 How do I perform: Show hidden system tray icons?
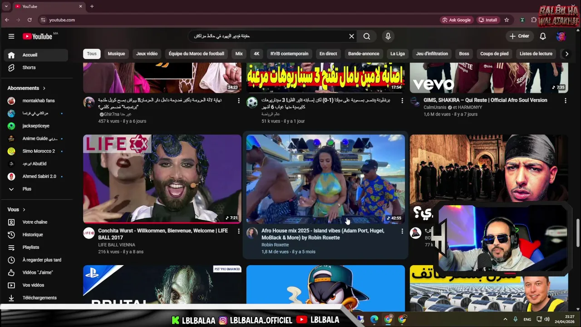click(x=505, y=319)
